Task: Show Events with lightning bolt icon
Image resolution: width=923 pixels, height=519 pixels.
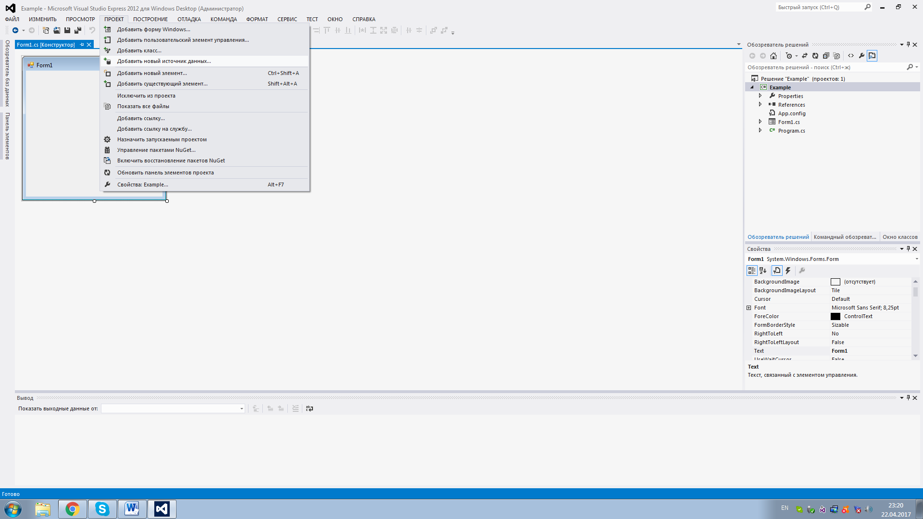Action: [x=788, y=271]
